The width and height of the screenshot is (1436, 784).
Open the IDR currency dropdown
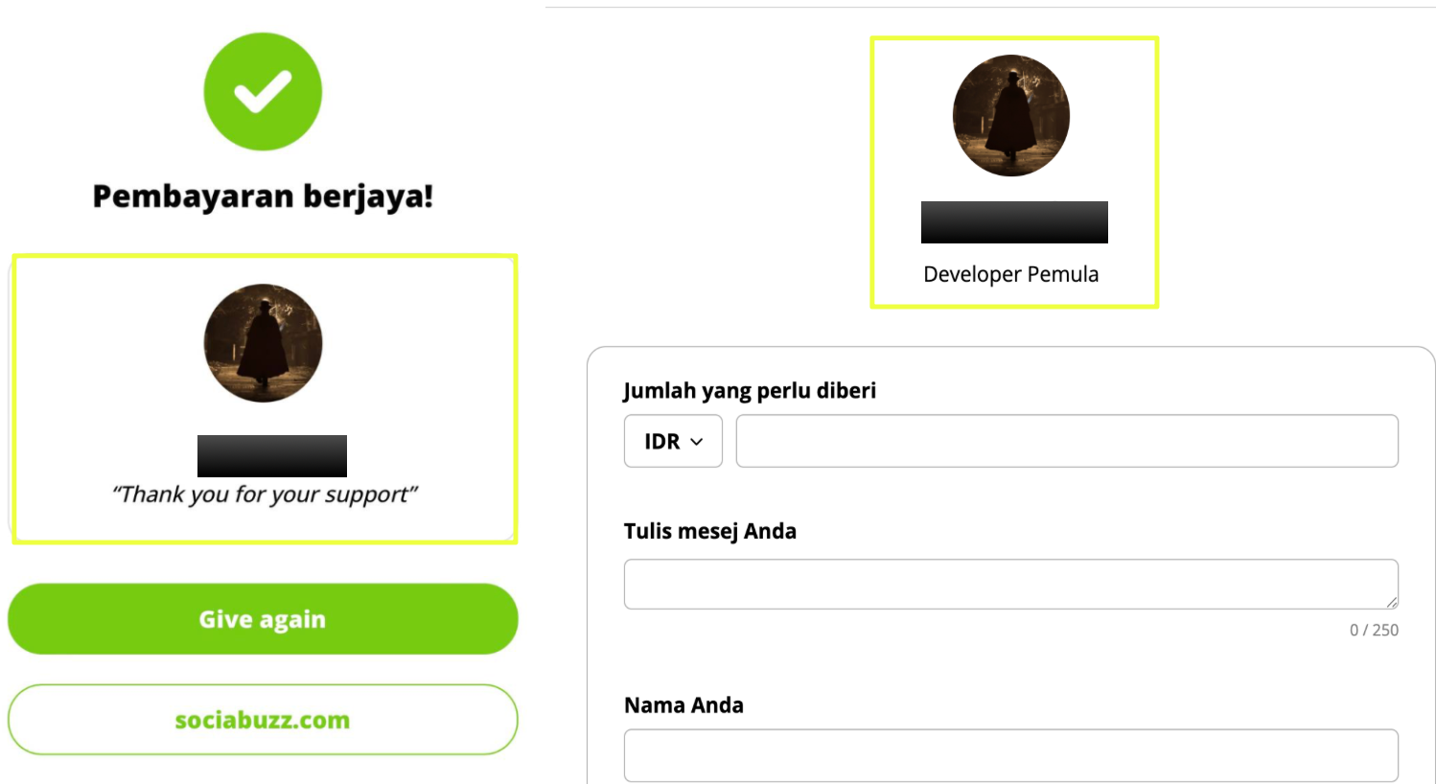coord(673,441)
